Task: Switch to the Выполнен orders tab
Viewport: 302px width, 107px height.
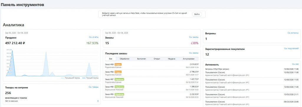Action: 142,59
